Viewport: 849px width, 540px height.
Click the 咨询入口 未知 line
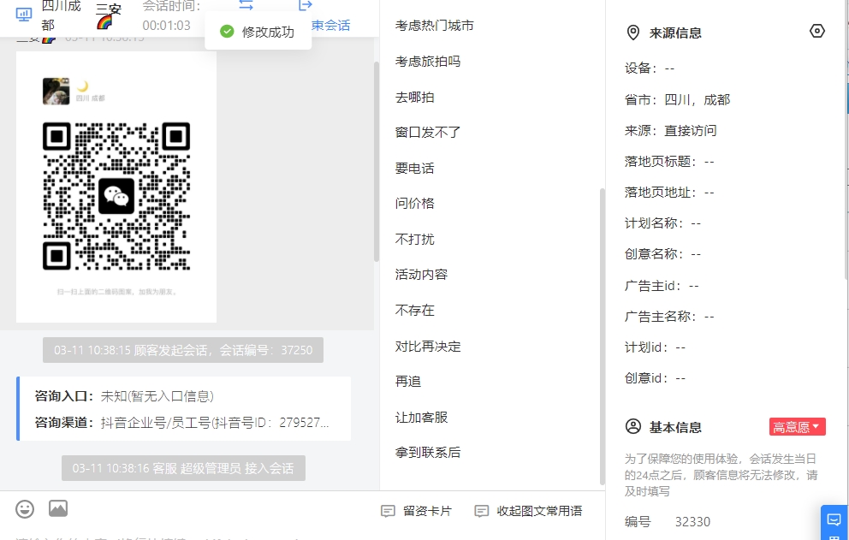(x=124, y=396)
